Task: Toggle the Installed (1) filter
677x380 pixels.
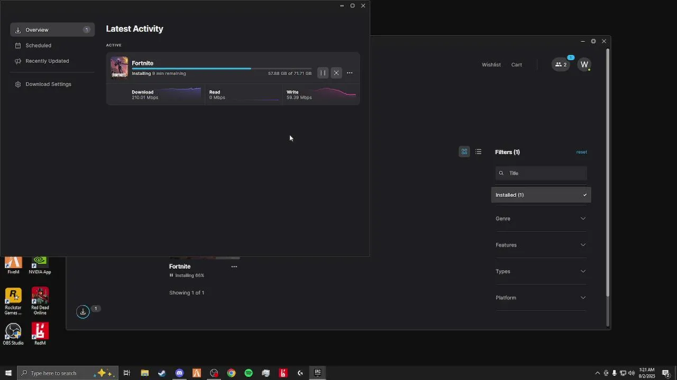Action: pyautogui.click(x=541, y=195)
